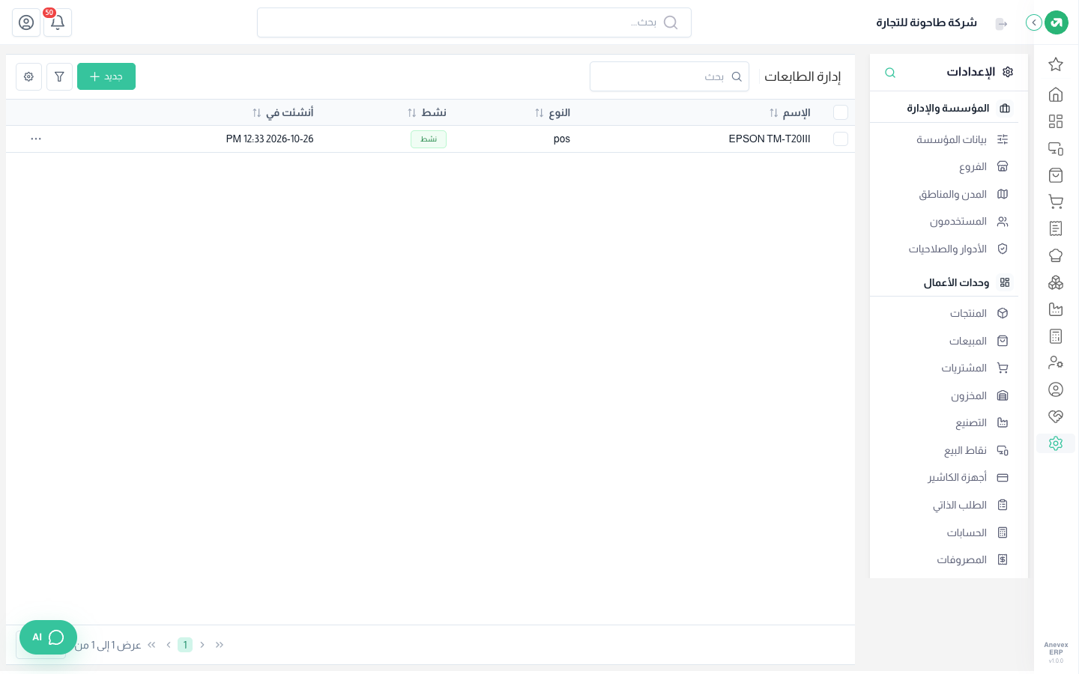
Task: Open the favorites star icon in the icon rail
Action: (1056, 64)
